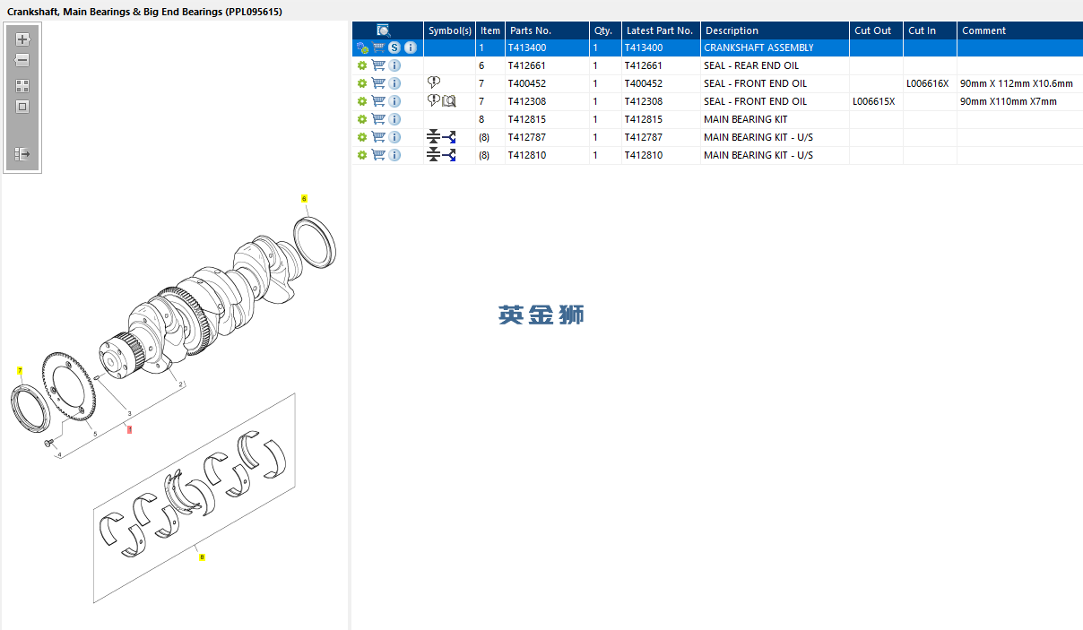The height and width of the screenshot is (630, 1083).
Task: Click the Qty. column header
Action: [605, 30]
